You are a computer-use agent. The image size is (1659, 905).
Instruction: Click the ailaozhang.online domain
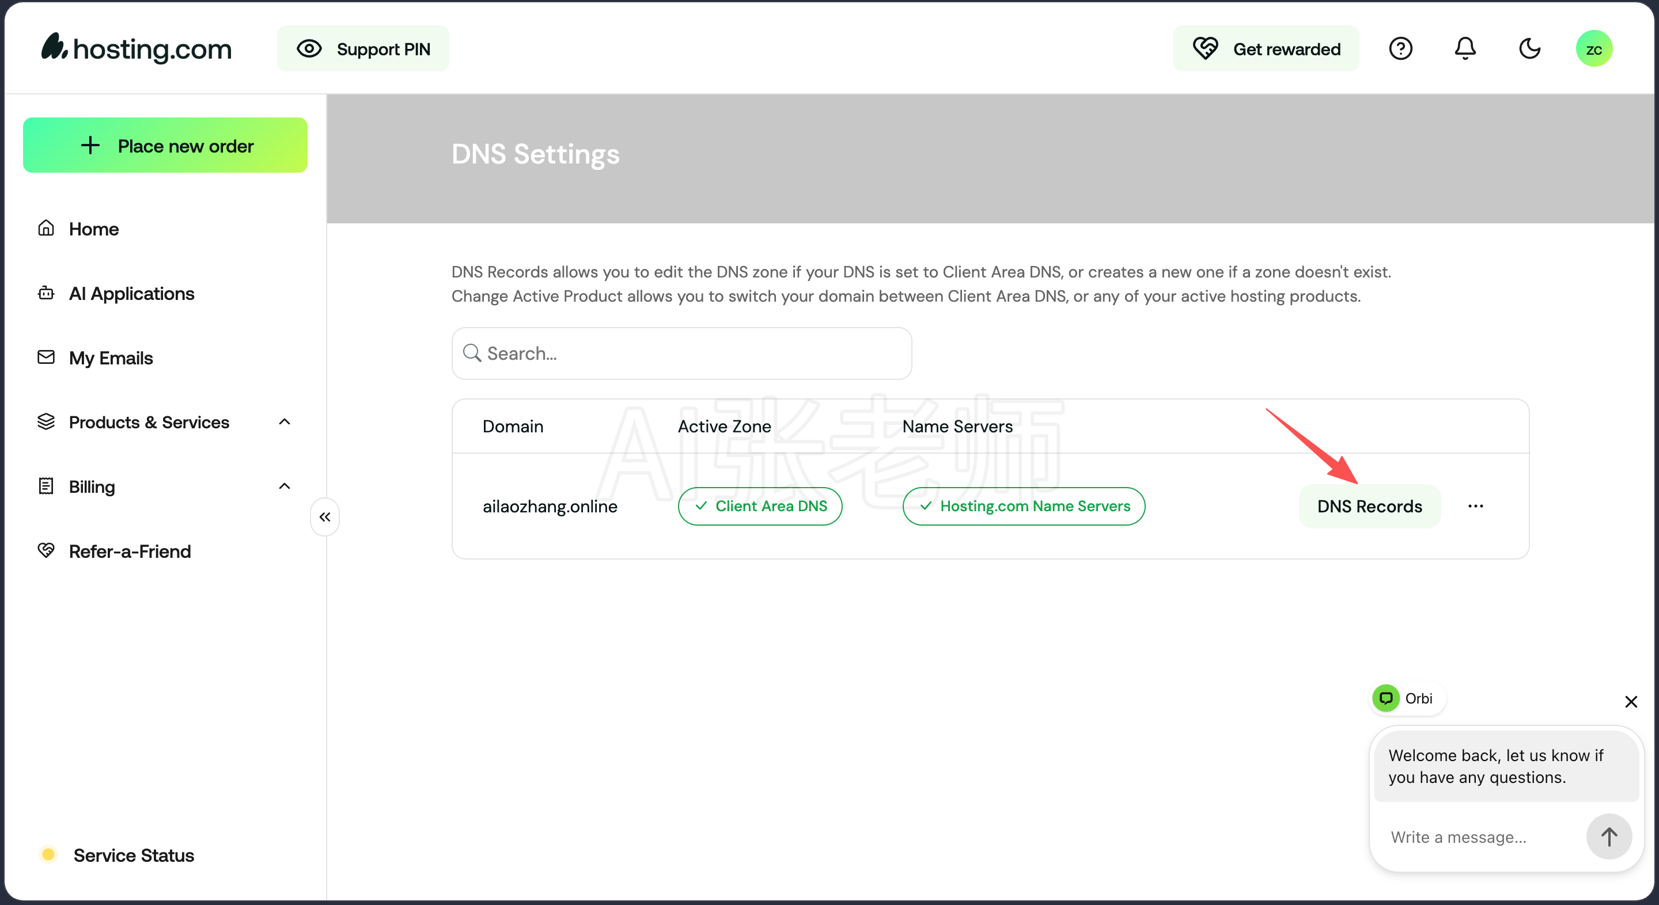click(550, 507)
